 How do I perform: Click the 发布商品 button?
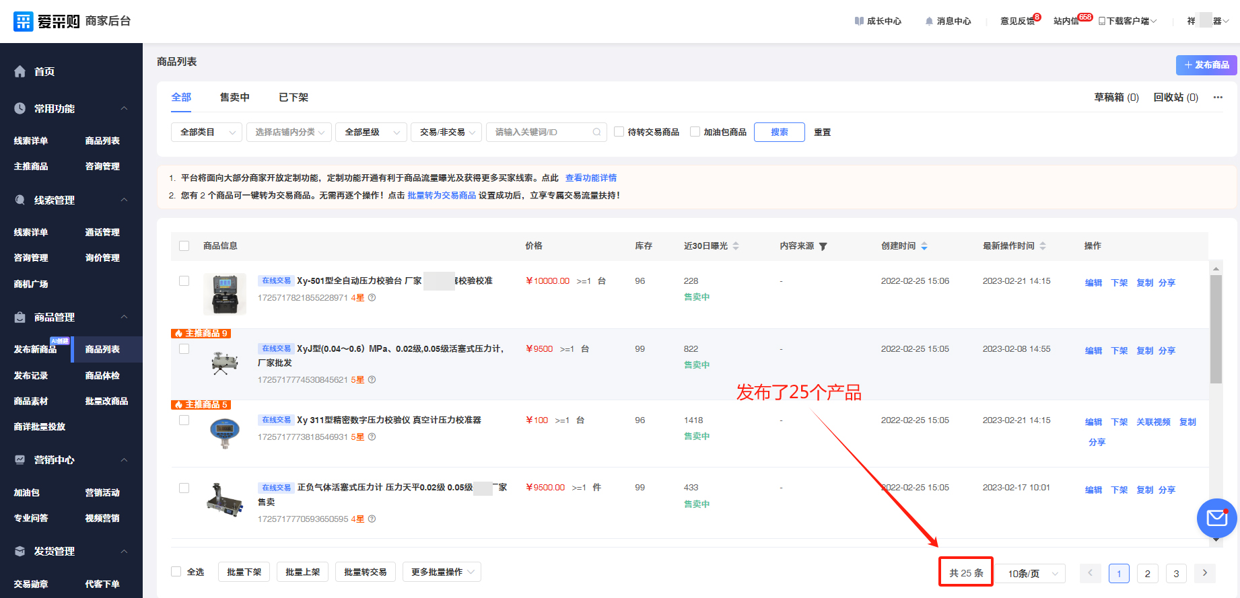[x=1206, y=65]
